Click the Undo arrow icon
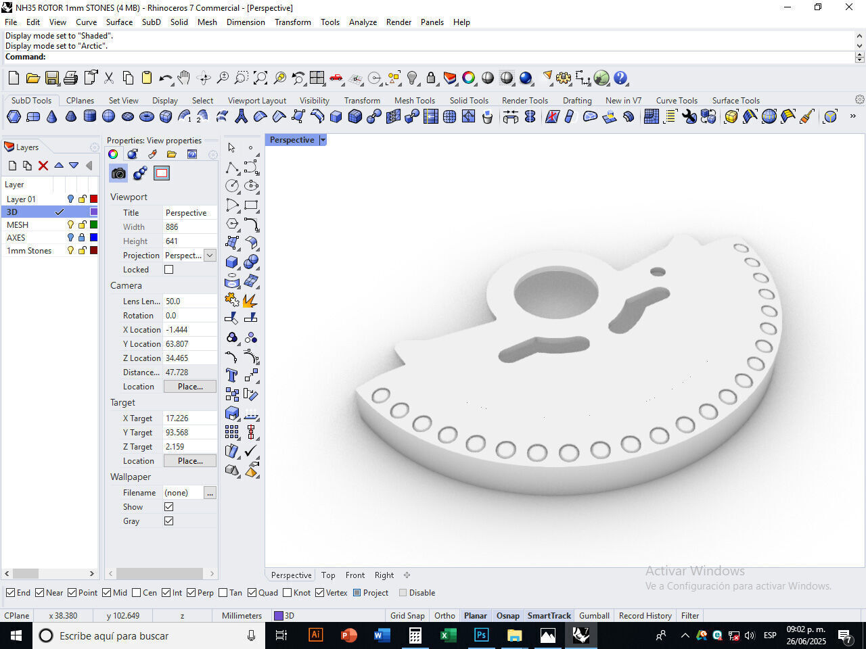 [x=165, y=78]
